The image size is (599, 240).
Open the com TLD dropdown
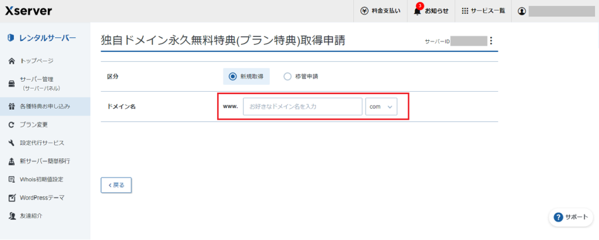381,107
